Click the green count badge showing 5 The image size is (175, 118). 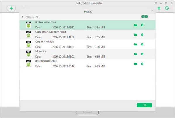pyautogui.click(x=144, y=17)
